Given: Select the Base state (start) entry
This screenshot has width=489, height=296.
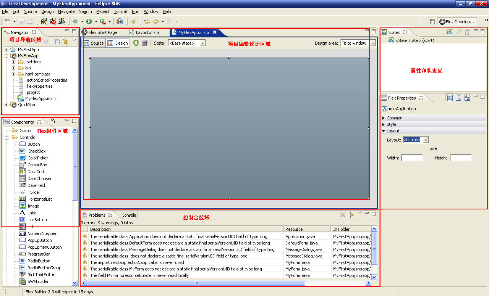Looking at the screenshot, I should (x=415, y=40).
